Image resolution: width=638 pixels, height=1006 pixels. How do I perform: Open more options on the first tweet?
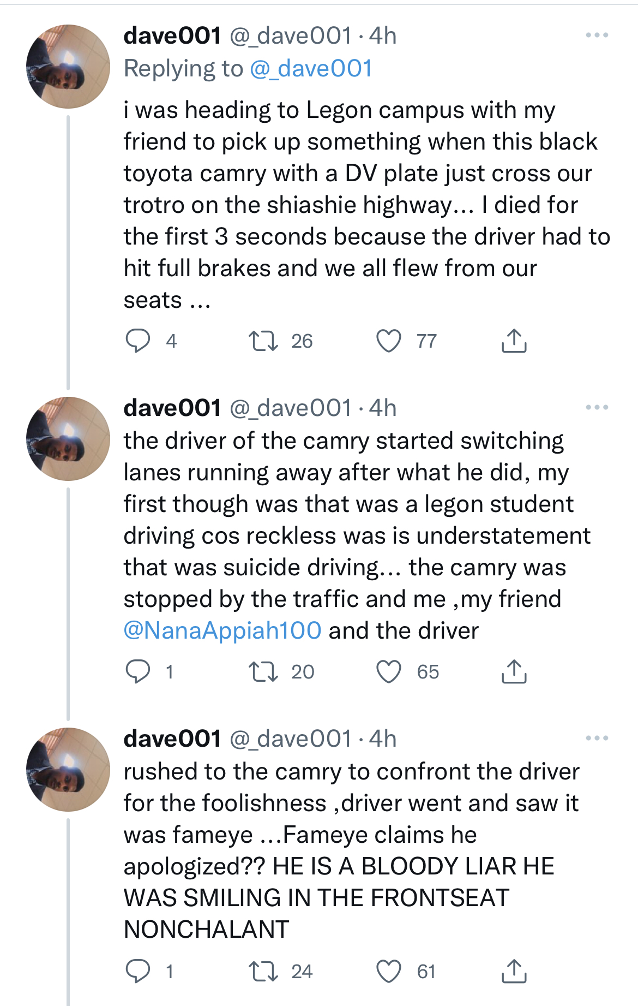tap(597, 35)
